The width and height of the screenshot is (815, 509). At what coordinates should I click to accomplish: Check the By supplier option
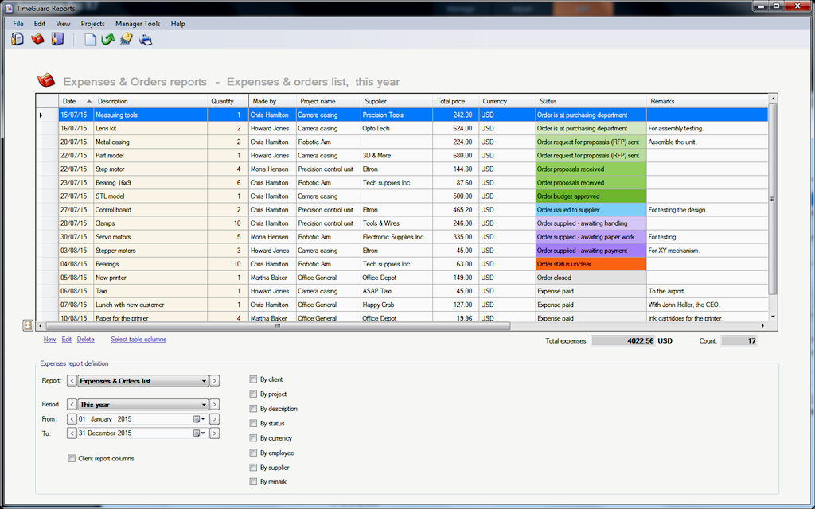(x=254, y=468)
